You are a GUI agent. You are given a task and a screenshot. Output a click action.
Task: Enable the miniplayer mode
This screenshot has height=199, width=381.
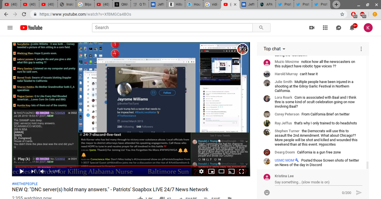pos(211,171)
